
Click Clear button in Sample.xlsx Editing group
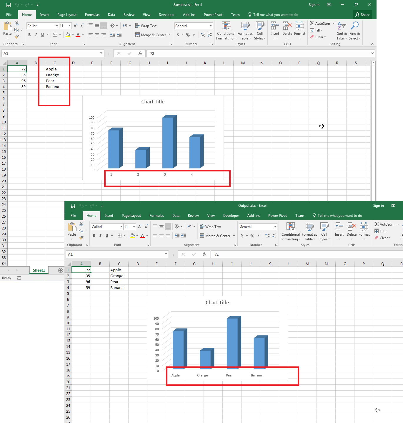[x=318, y=37]
